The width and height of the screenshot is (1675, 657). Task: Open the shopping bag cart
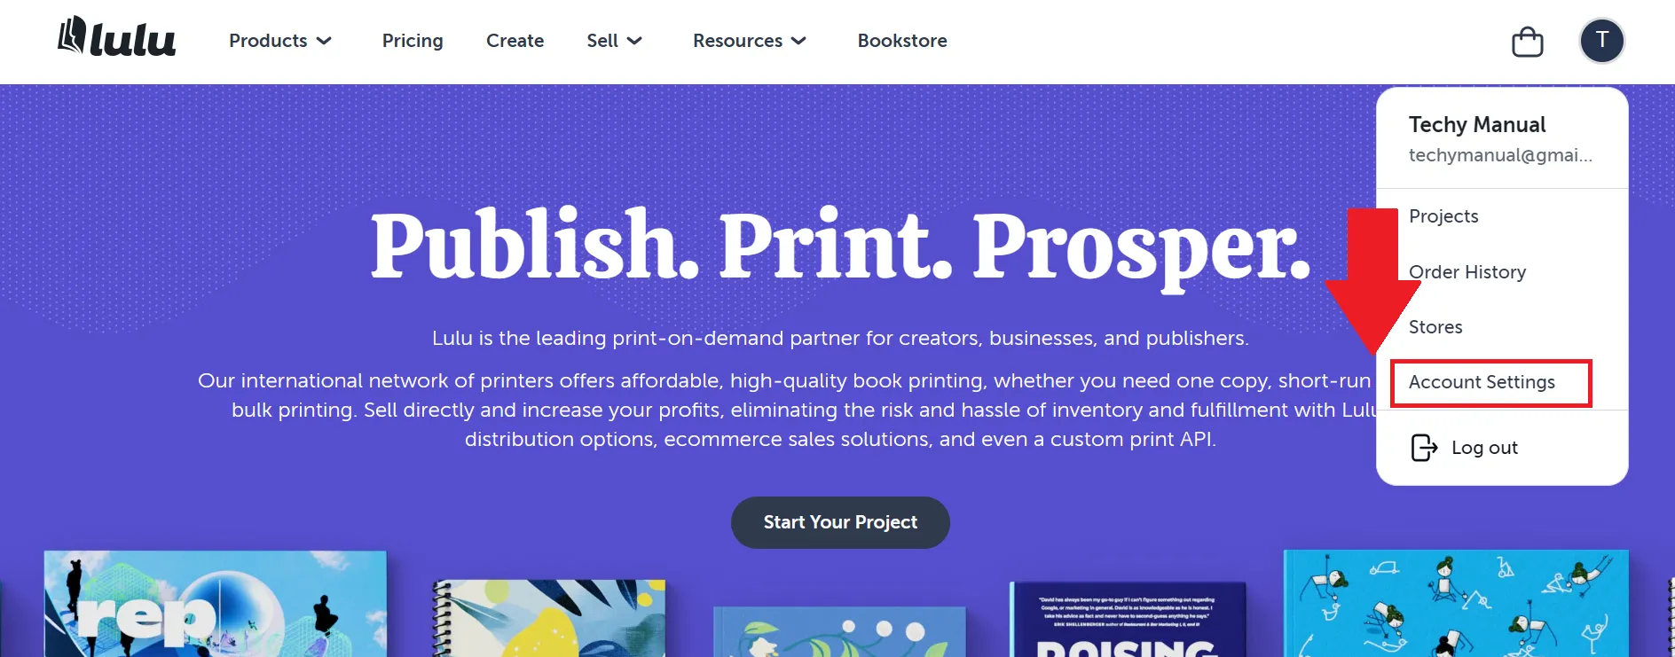pos(1527,42)
